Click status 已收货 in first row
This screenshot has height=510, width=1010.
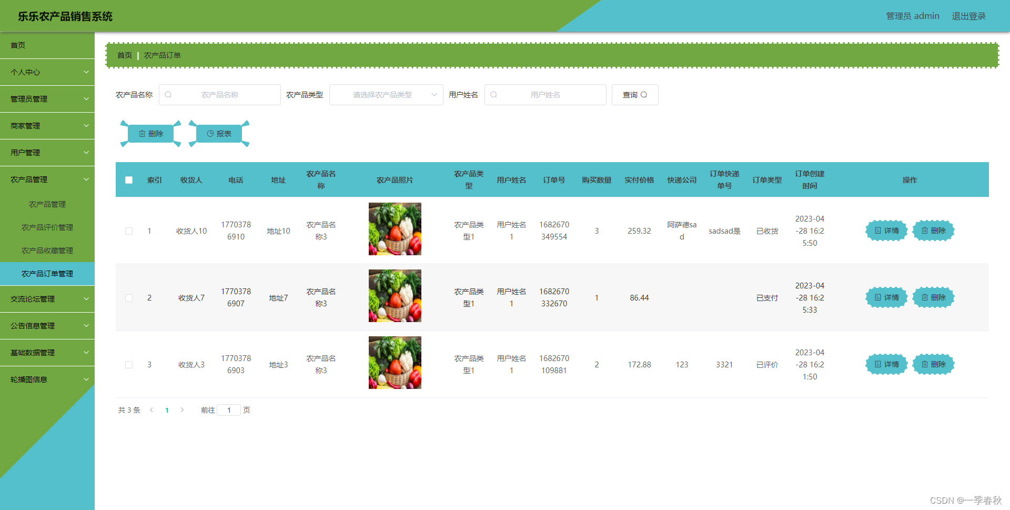767,231
